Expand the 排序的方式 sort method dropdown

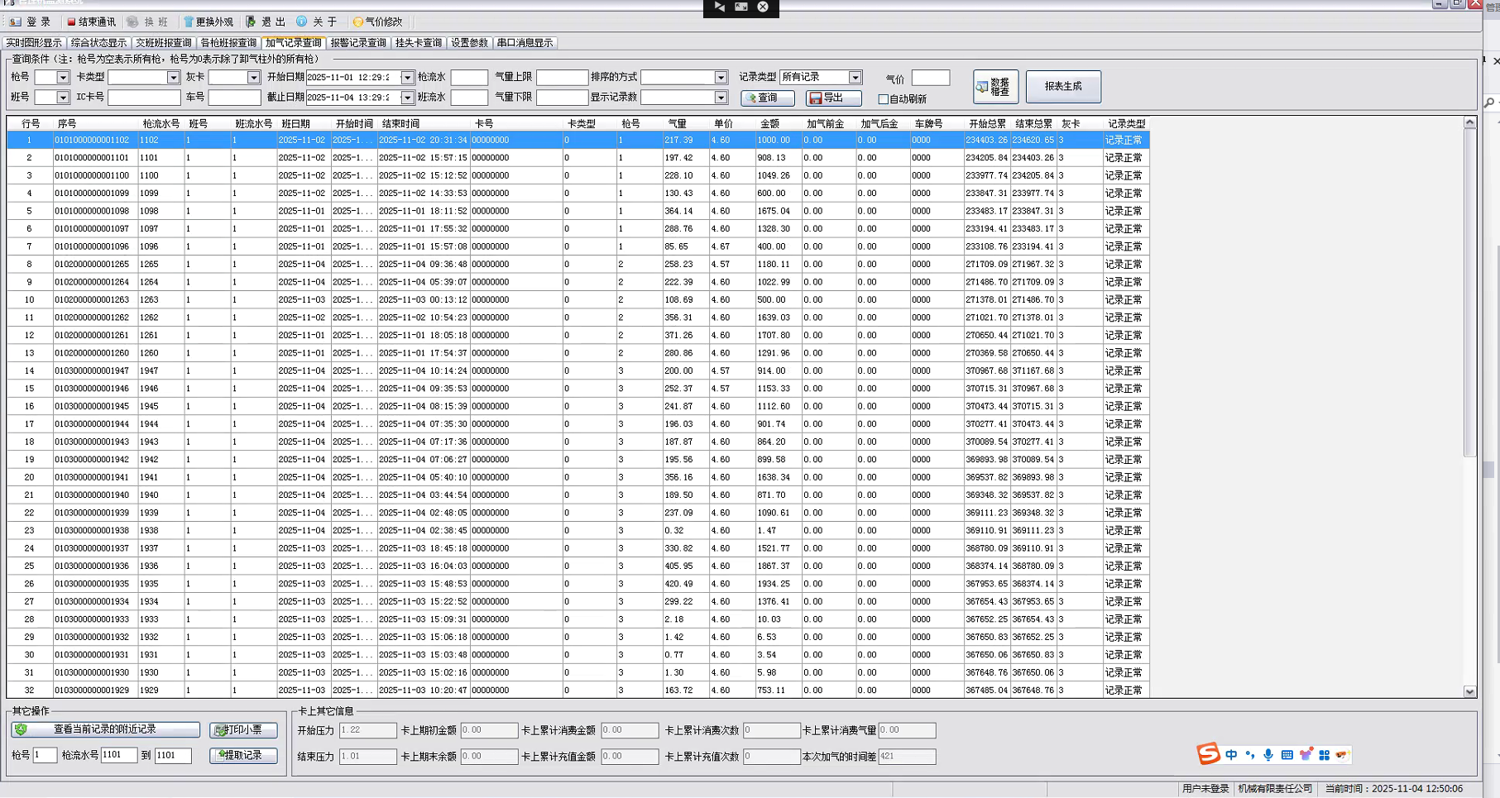[721, 77]
